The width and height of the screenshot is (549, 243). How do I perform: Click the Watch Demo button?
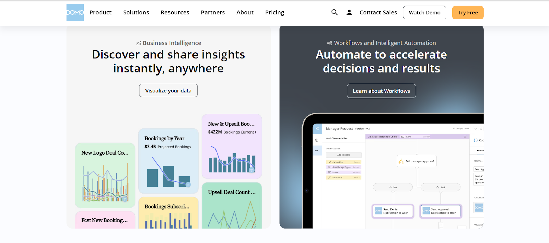(424, 12)
